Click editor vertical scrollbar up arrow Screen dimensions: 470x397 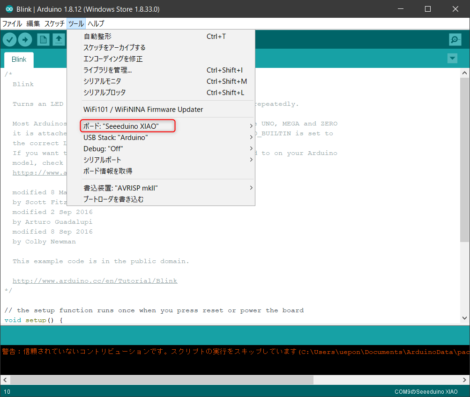pos(464,73)
